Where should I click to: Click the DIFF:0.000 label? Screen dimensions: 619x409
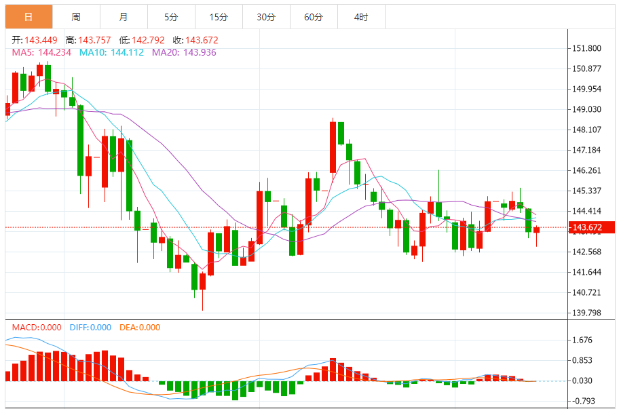tap(90, 328)
